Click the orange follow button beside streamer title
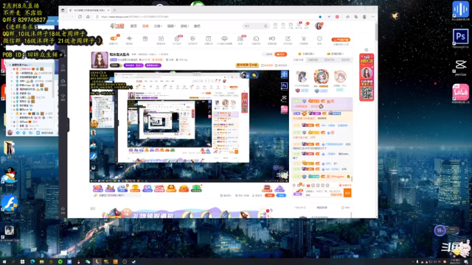 click(280, 54)
